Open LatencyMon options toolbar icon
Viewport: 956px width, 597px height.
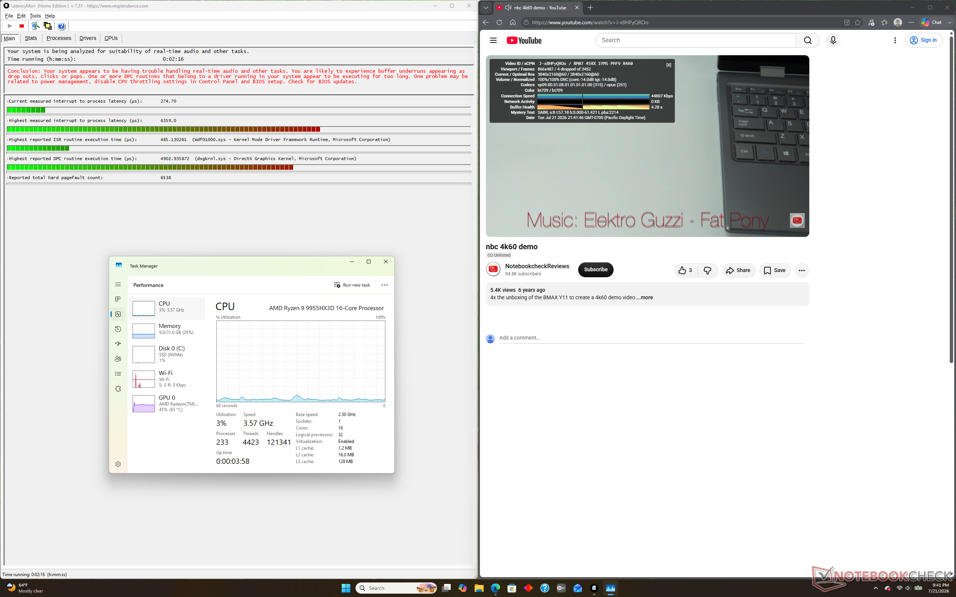35,26
